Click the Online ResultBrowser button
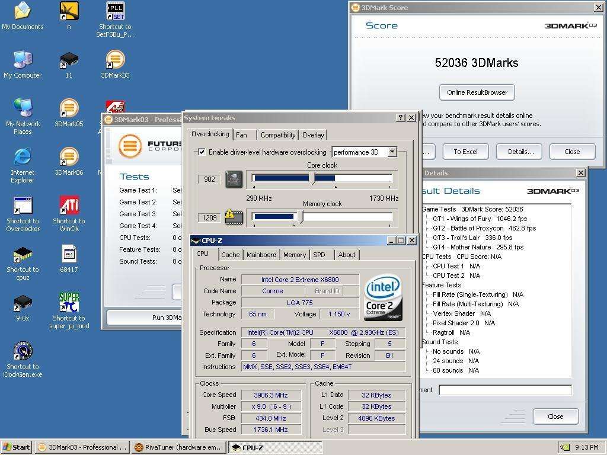This screenshot has width=607, height=455. coord(477,92)
